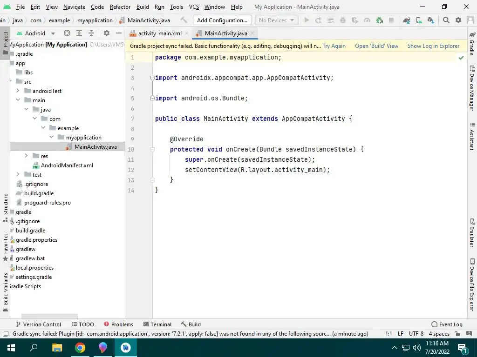Open the No Devices dropdown

coord(276,20)
